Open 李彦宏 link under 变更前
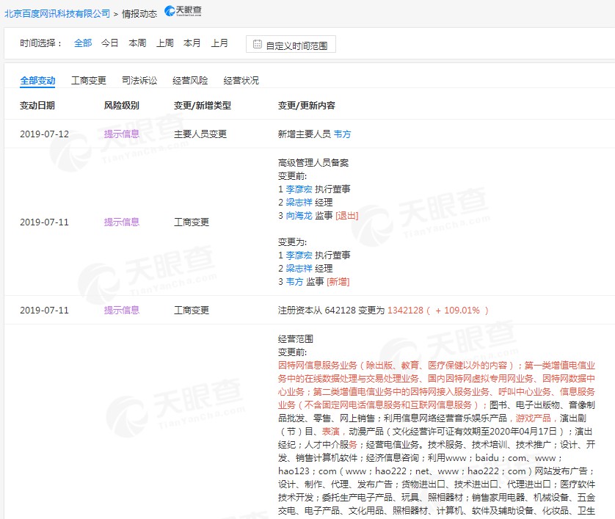Screen dimensions: 615x519 [299, 189]
